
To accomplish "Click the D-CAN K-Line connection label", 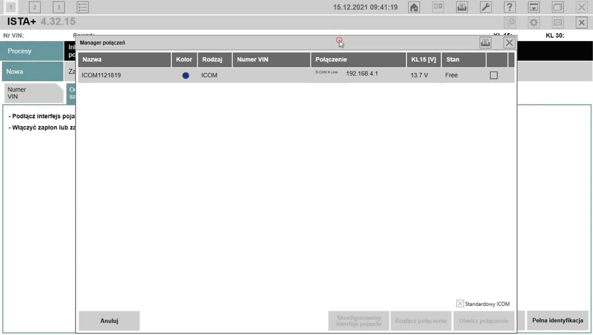I will (x=326, y=72).
